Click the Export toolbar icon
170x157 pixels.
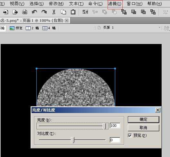click(x=15, y=12)
